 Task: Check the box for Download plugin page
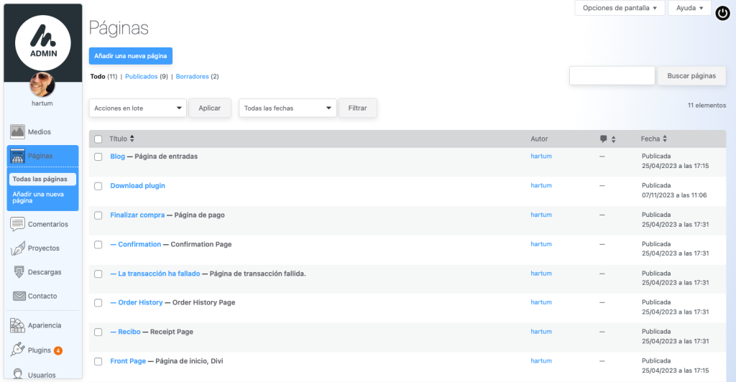pos(98,186)
